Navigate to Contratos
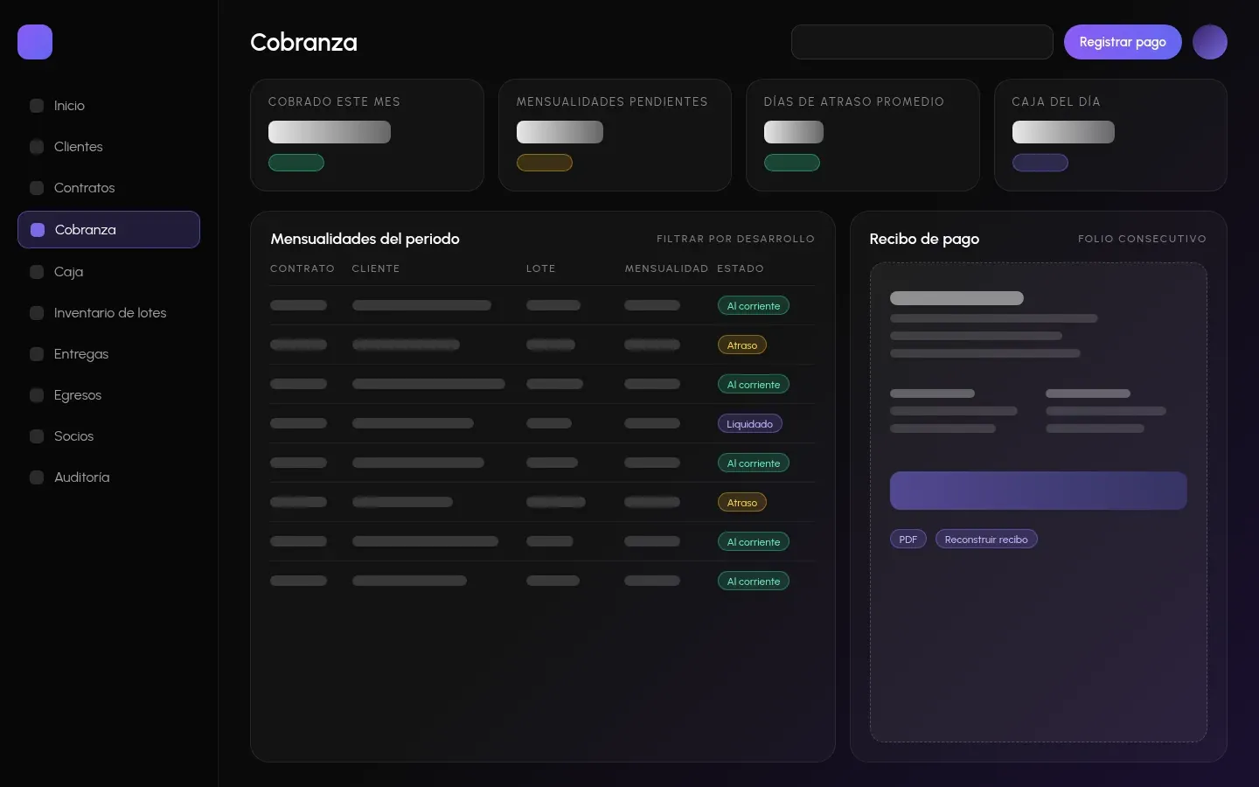This screenshot has width=1259, height=787. pyautogui.click(x=108, y=188)
